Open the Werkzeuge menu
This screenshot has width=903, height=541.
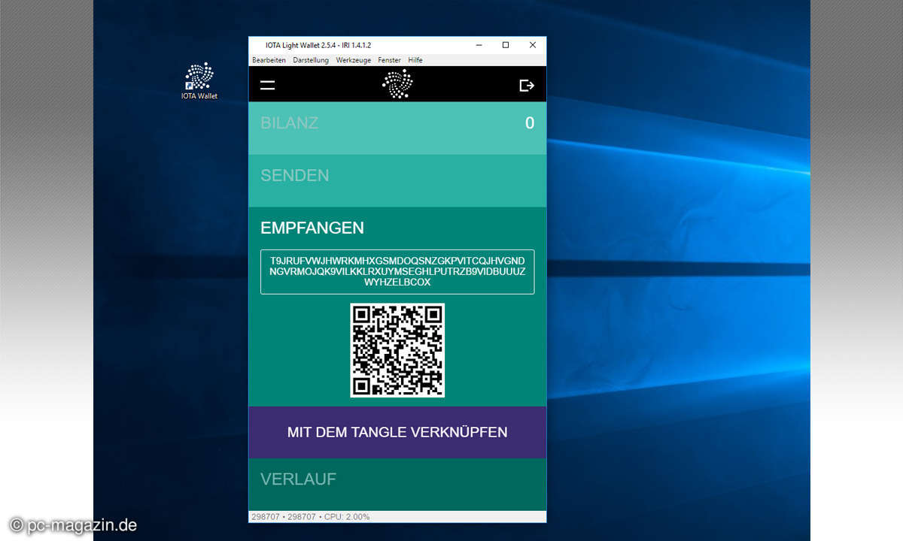354,60
